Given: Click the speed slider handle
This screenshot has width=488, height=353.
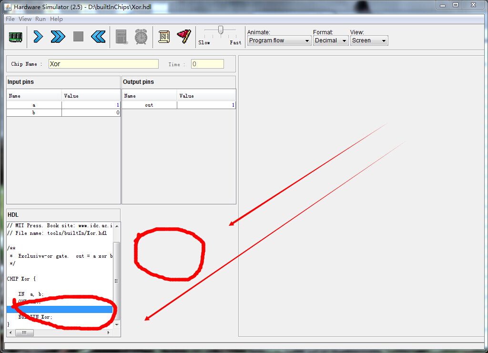Looking at the screenshot, I should [220, 30].
